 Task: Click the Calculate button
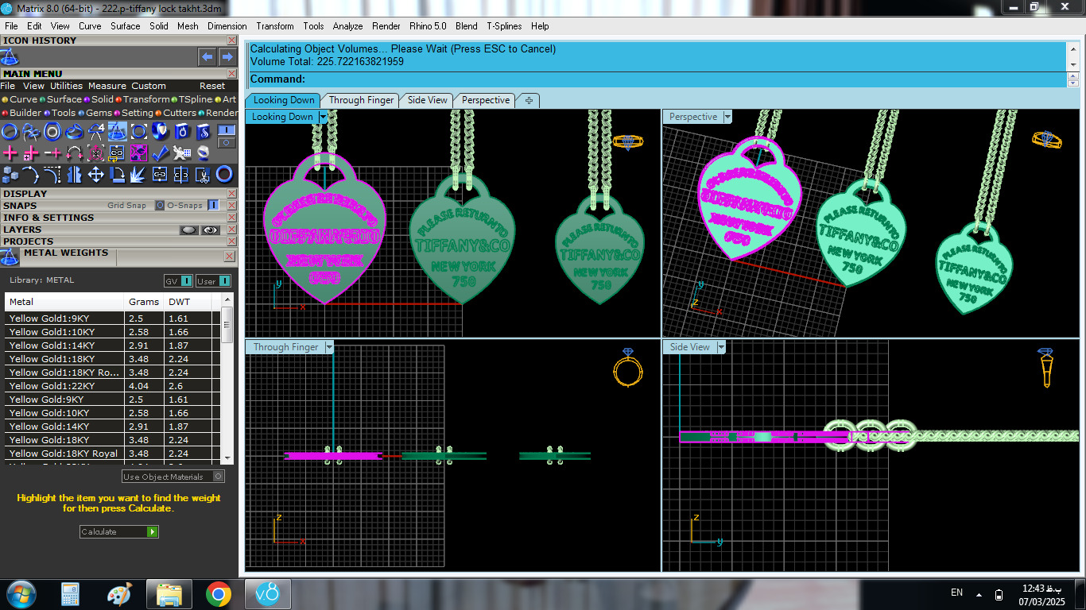click(x=119, y=531)
